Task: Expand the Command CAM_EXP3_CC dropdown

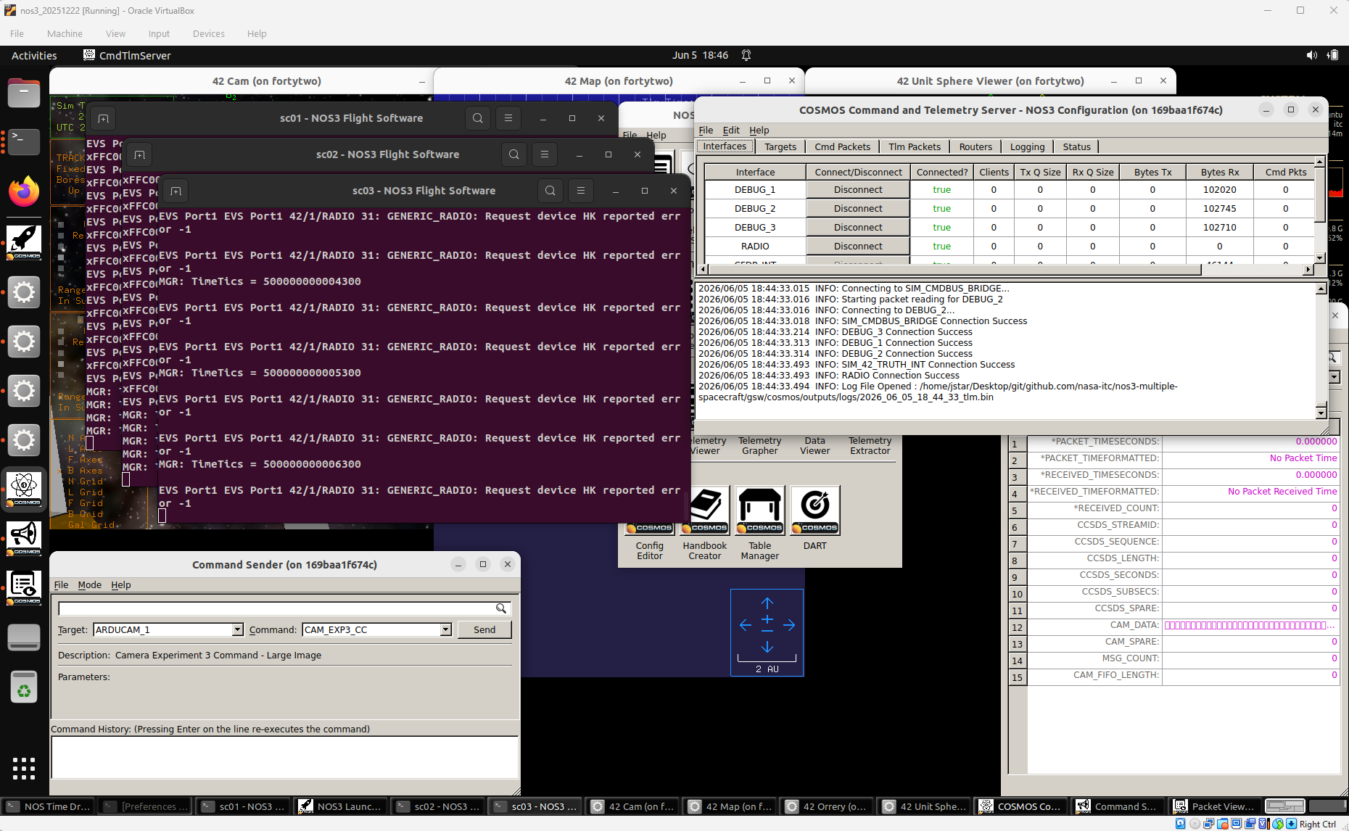Action: (x=445, y=629)
